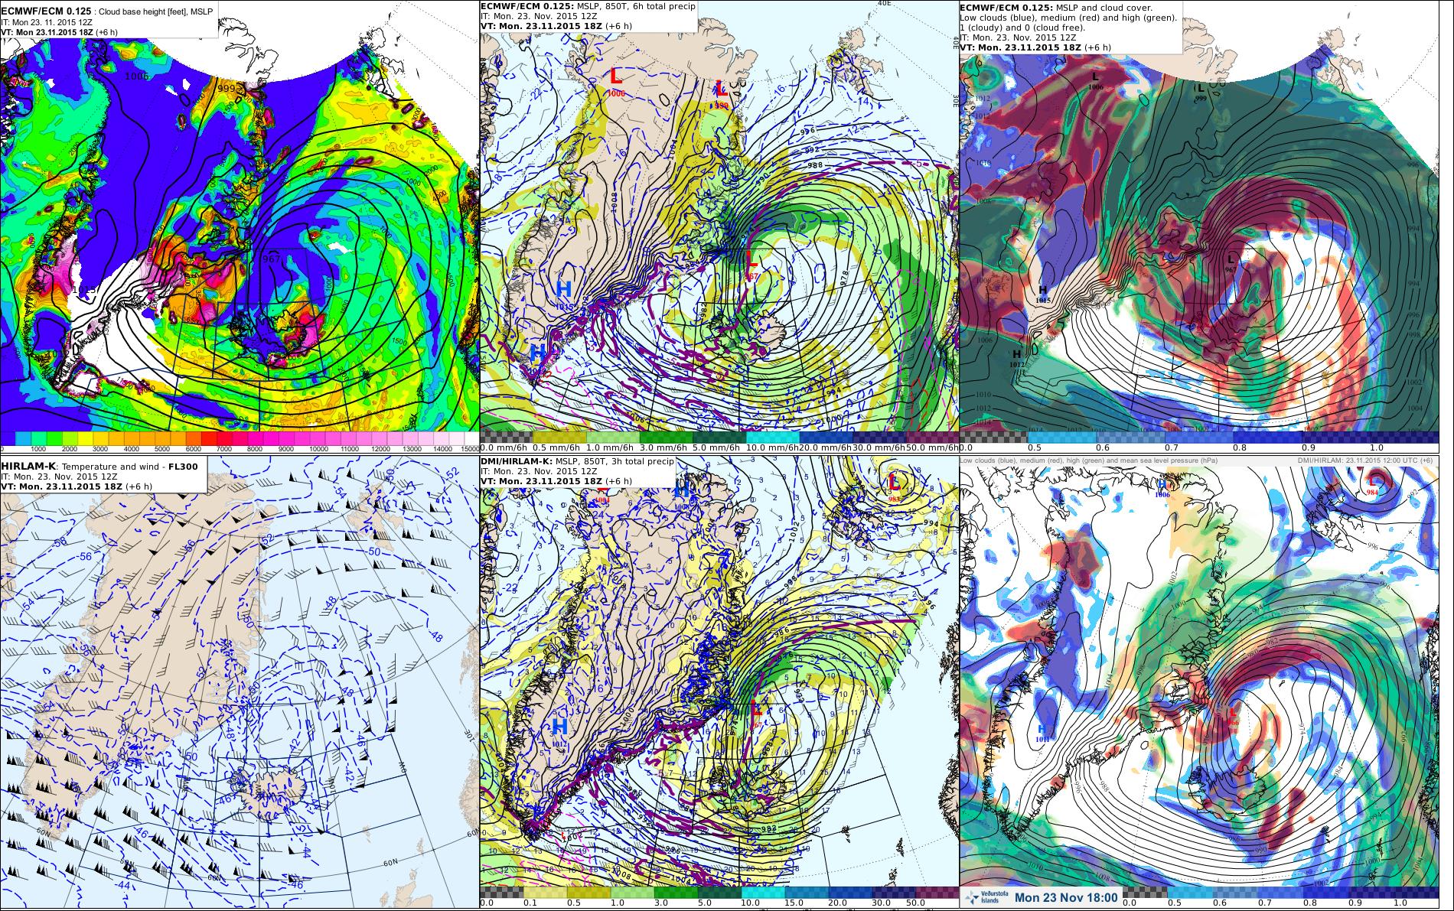Click the '15000' label on cloud base scale
This screenshot has height=911, width=1454.
[469, 449]
